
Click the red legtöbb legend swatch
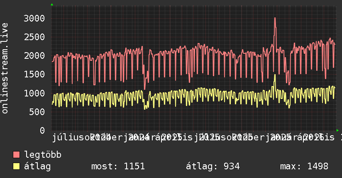16,154
